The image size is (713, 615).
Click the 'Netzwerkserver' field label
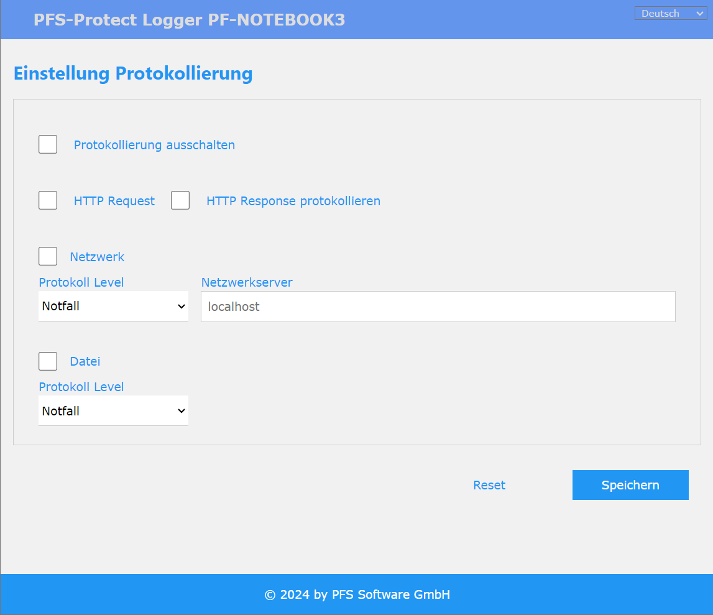tap(247, 282)
